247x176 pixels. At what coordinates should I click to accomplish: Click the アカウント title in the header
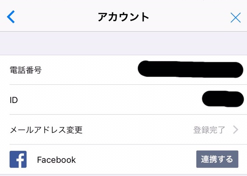point(123,17)
